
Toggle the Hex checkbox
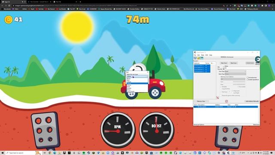223,67
